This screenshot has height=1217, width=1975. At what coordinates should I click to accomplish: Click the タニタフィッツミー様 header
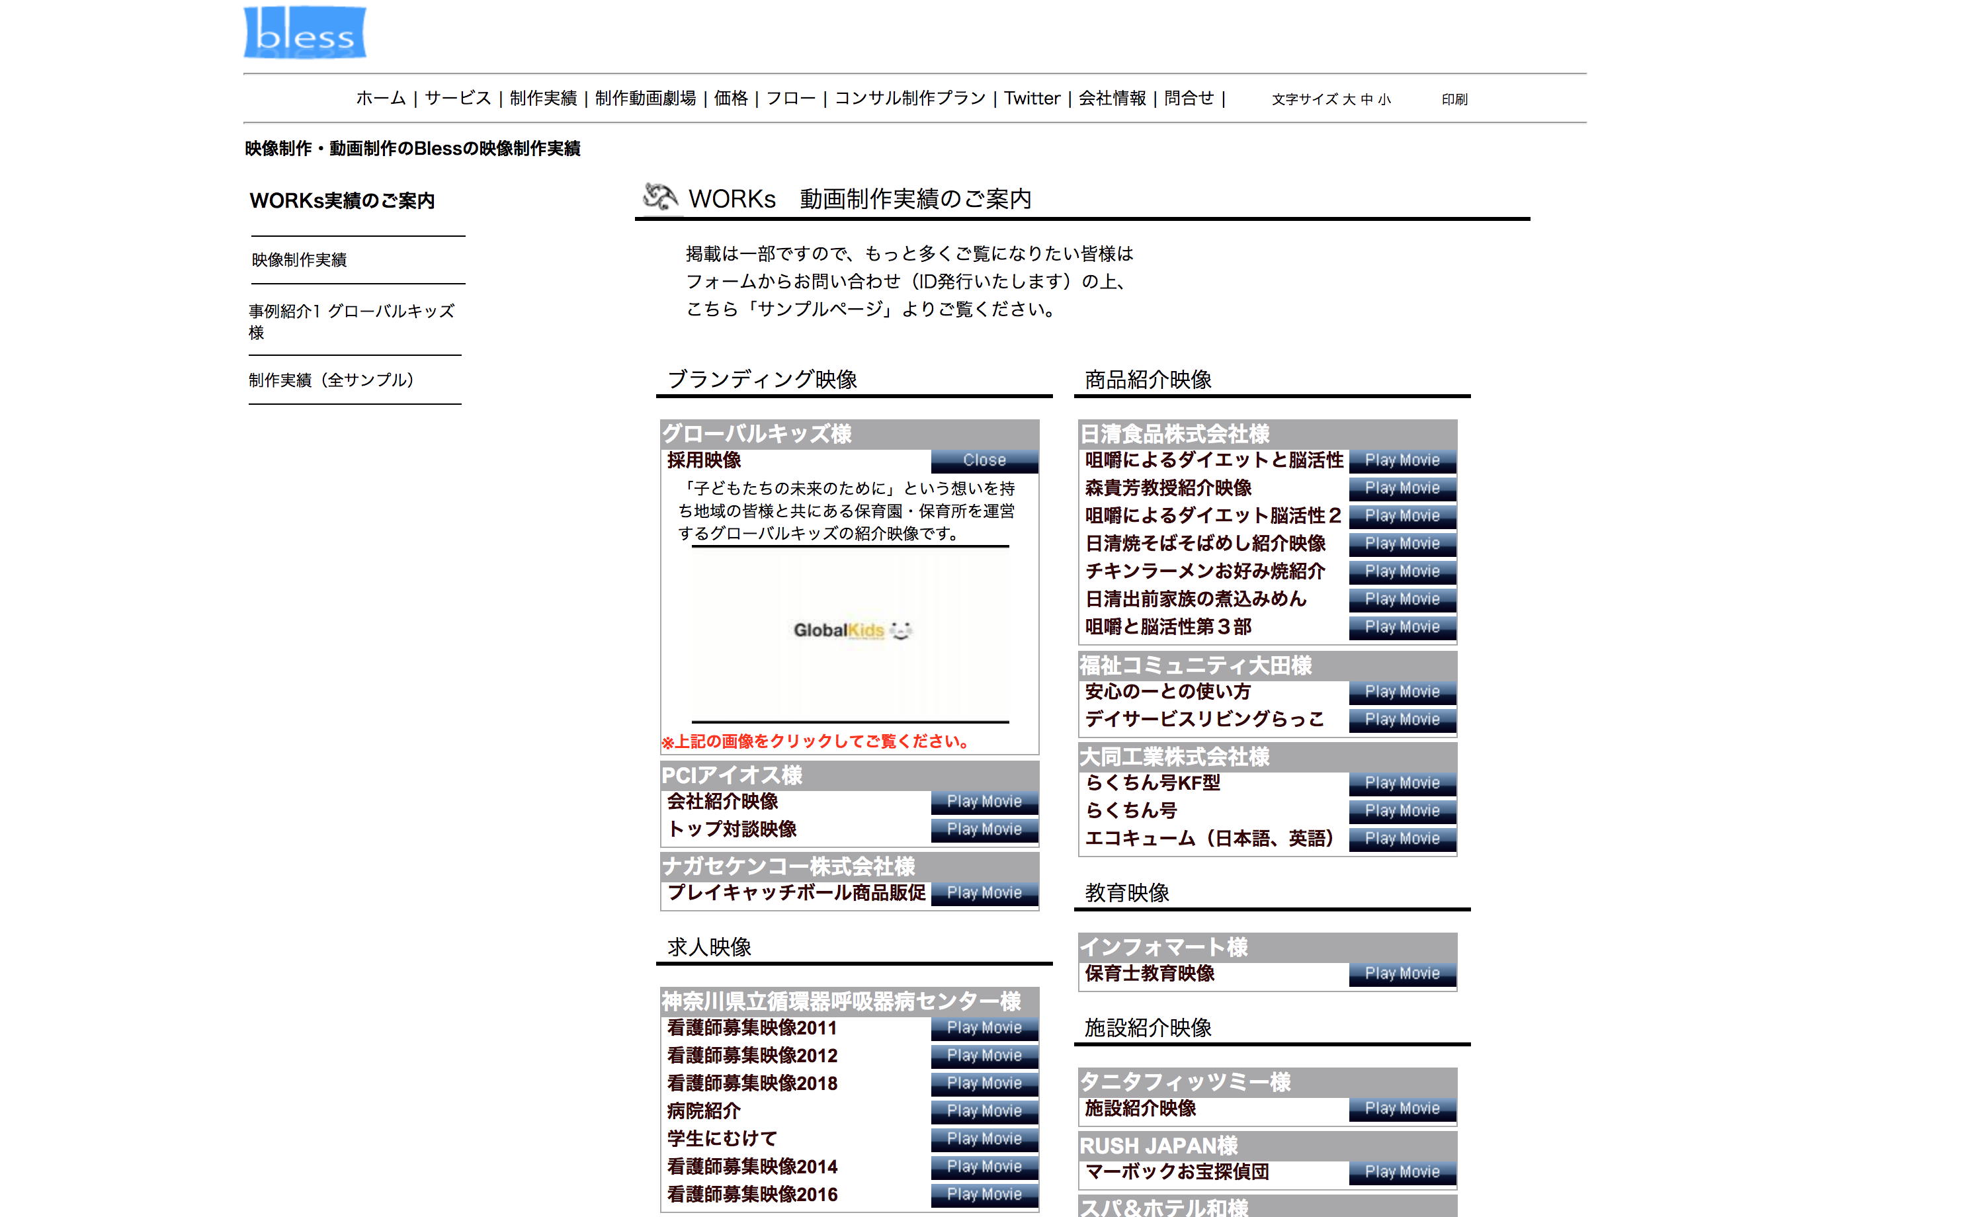click(1267, 1083)
